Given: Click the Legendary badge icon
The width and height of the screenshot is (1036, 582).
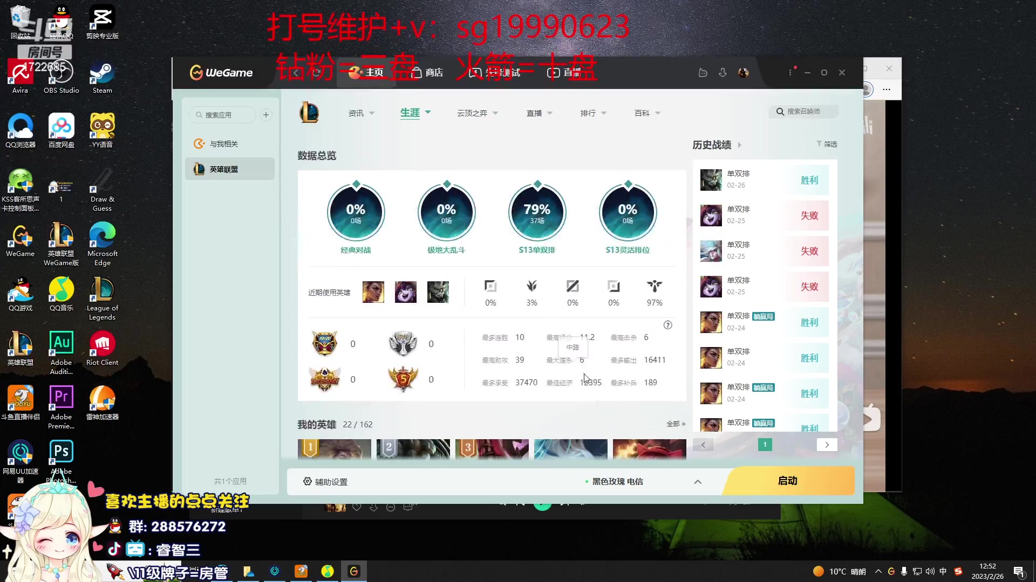Looking at the screenshot, I should pyautogui.click(x=324, y=379).
